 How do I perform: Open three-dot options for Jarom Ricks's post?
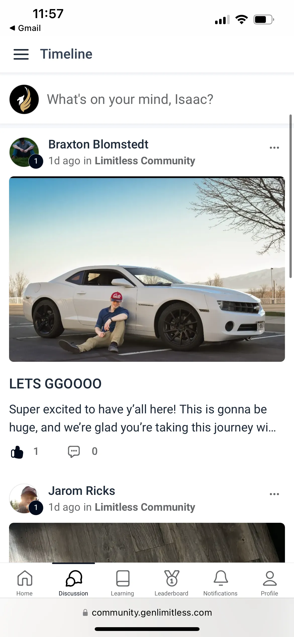[274, 494]
